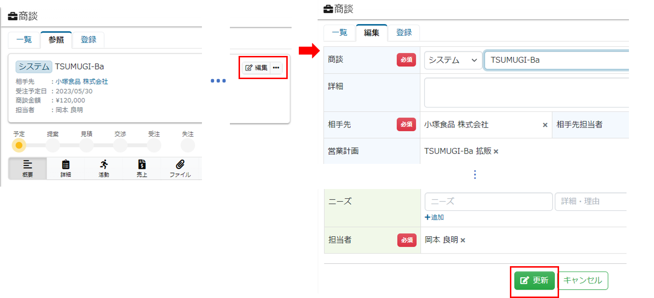Click the 編集 edit button in reference view
Viewport: 654px width, 298px height.
[x=256, y=68]
